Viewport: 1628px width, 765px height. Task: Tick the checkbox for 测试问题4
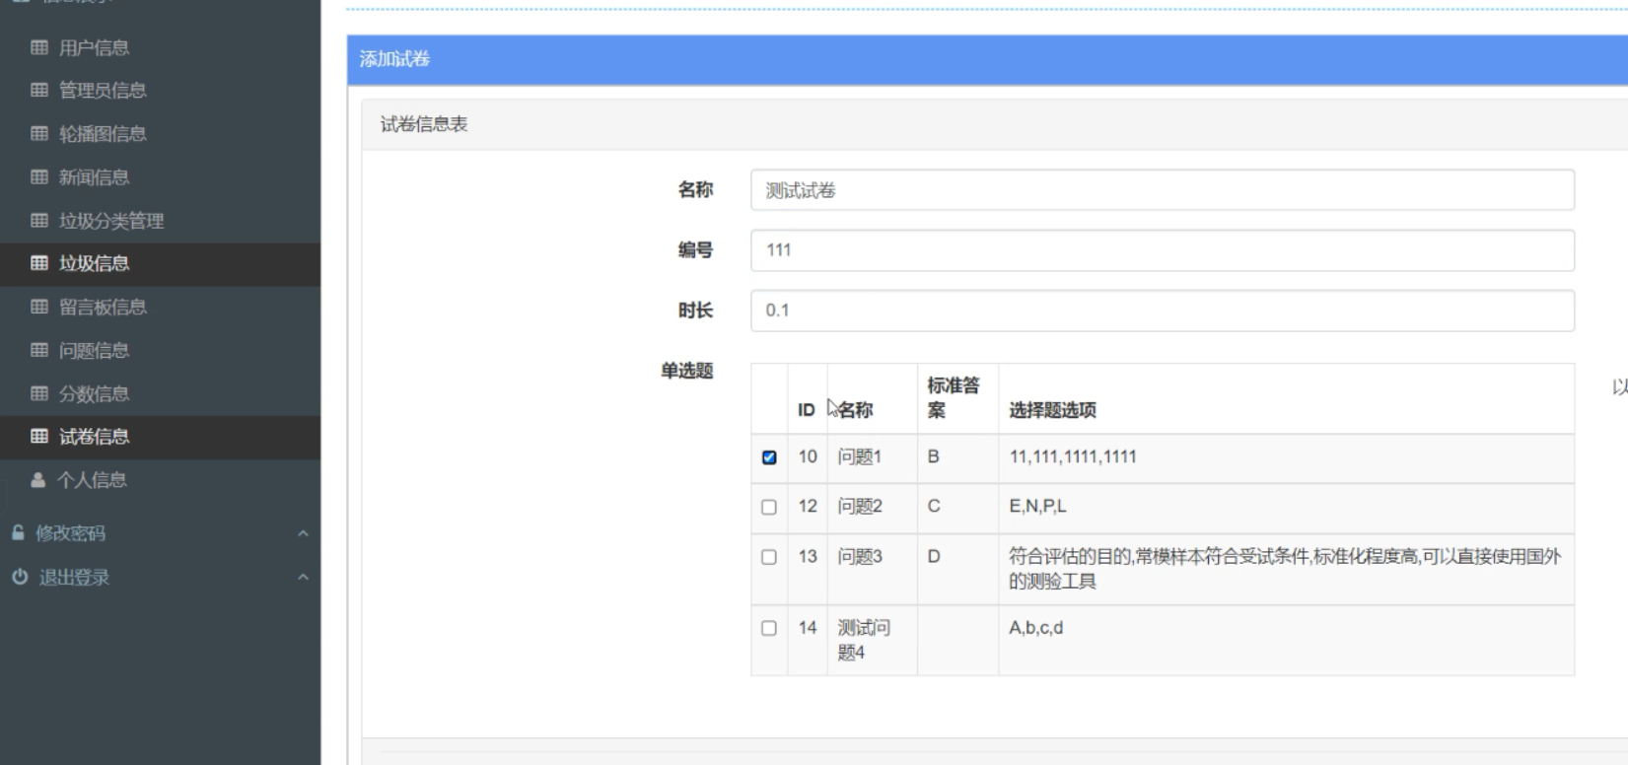(x=769, y=628)
